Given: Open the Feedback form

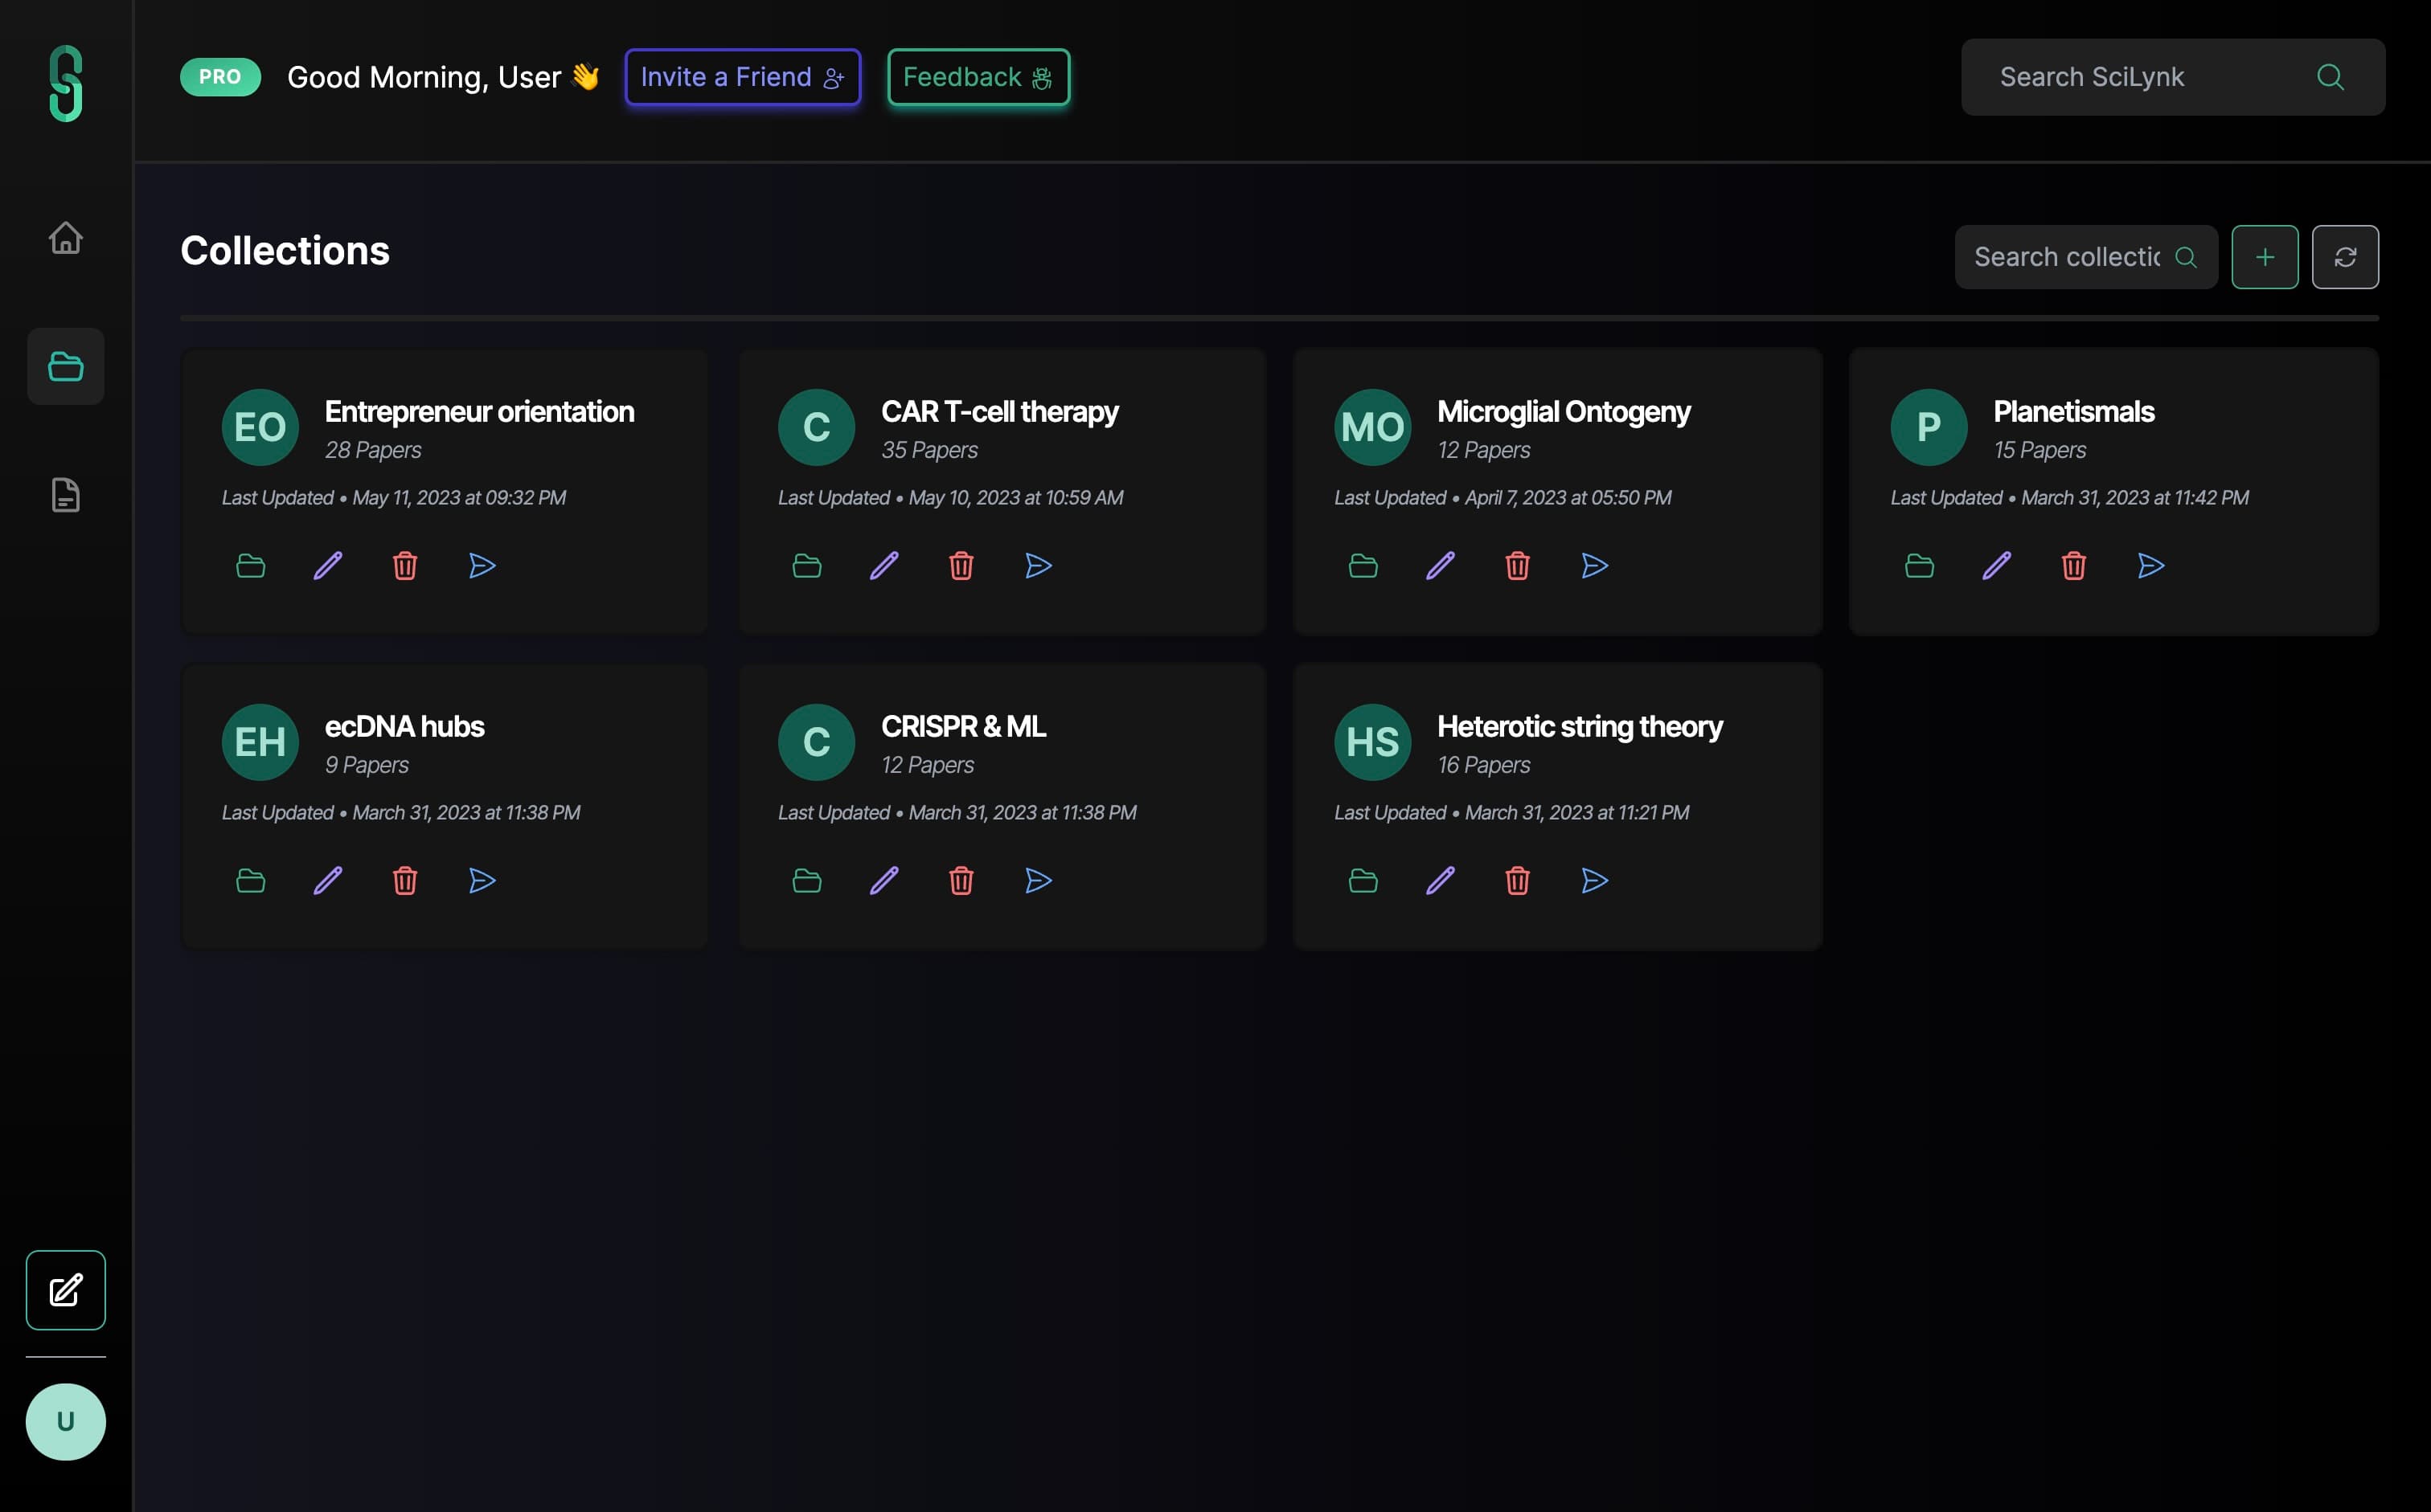Looking at the screenshot, I should click(977, 76).
